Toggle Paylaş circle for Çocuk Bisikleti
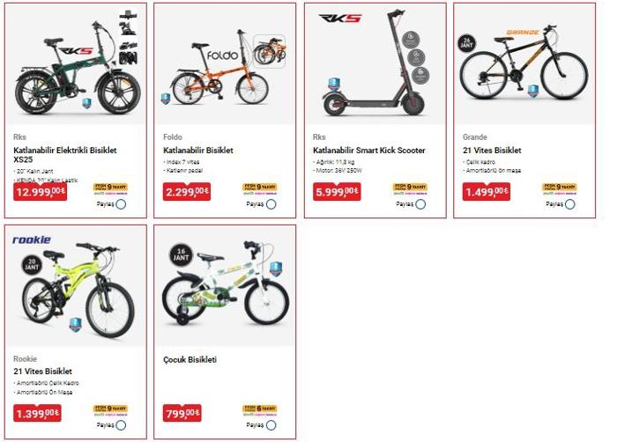This screenshot has height=442, width=617. 271,425
